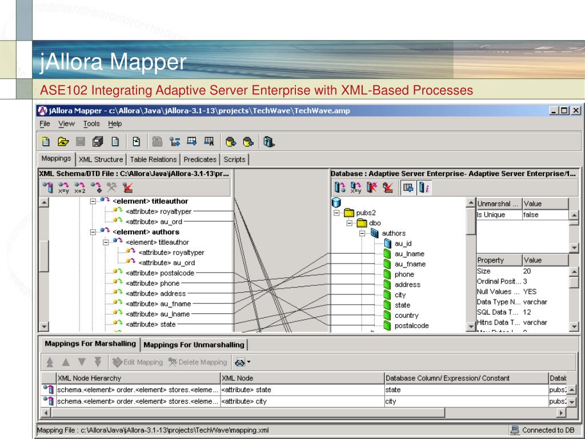Click the table with blue arrow icon
This screenshot has width=585, height=439.
[192, 141]
